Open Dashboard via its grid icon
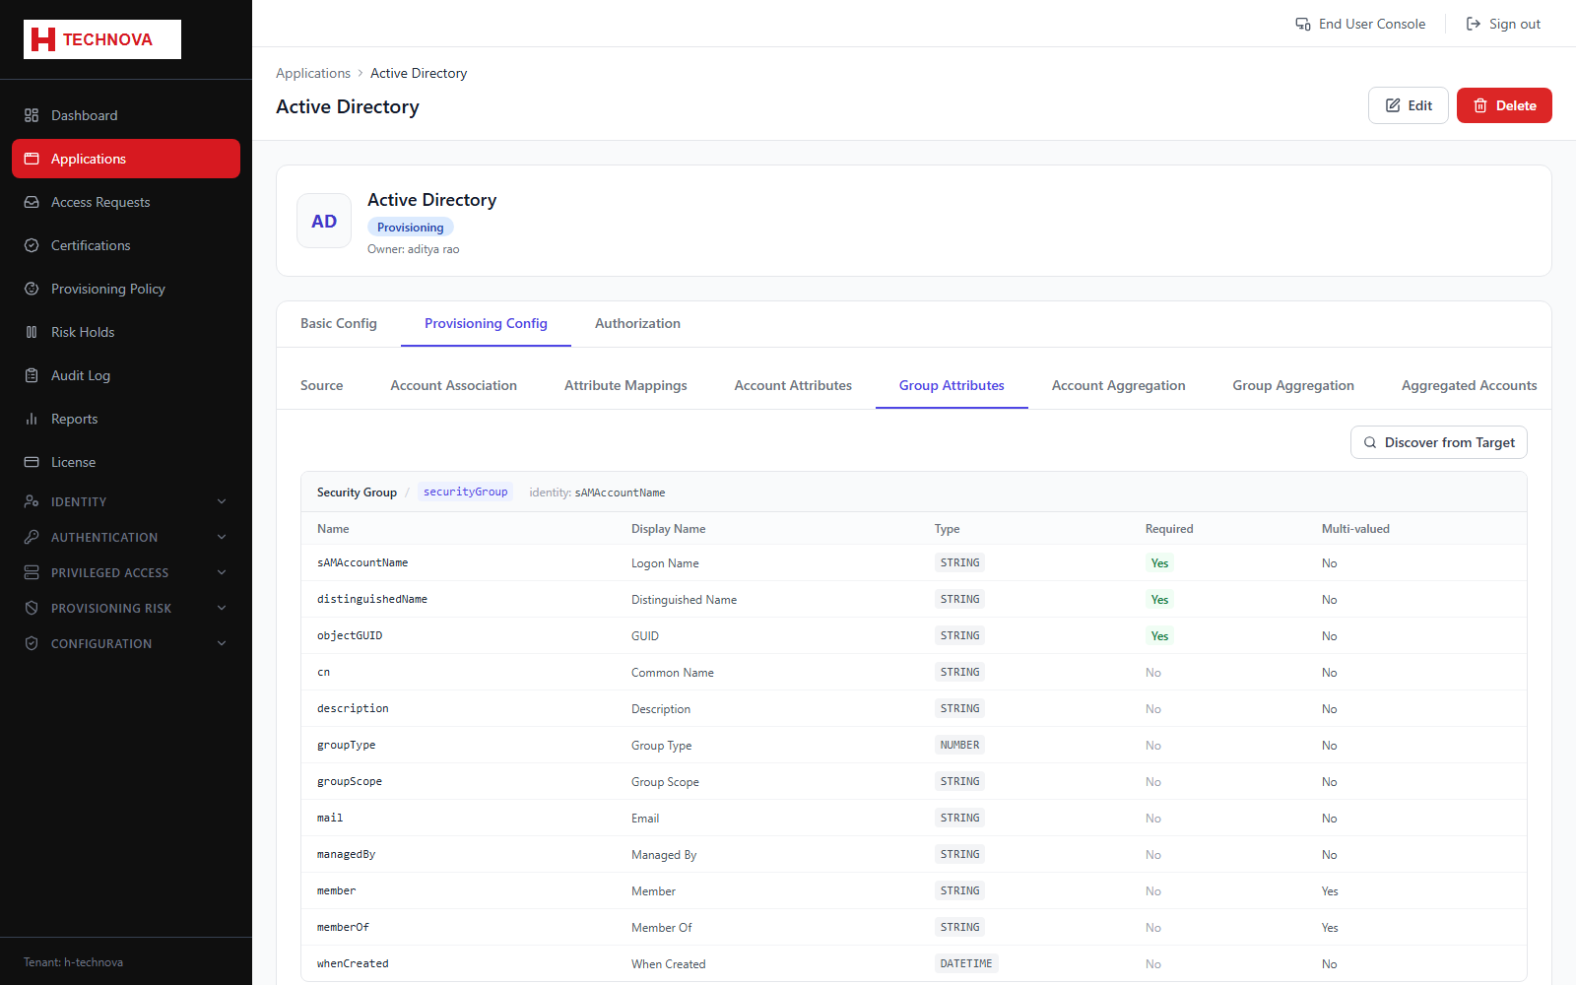 pos(32,115)
